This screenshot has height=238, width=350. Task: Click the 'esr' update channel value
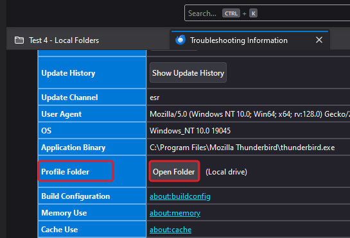pos(155,98)
